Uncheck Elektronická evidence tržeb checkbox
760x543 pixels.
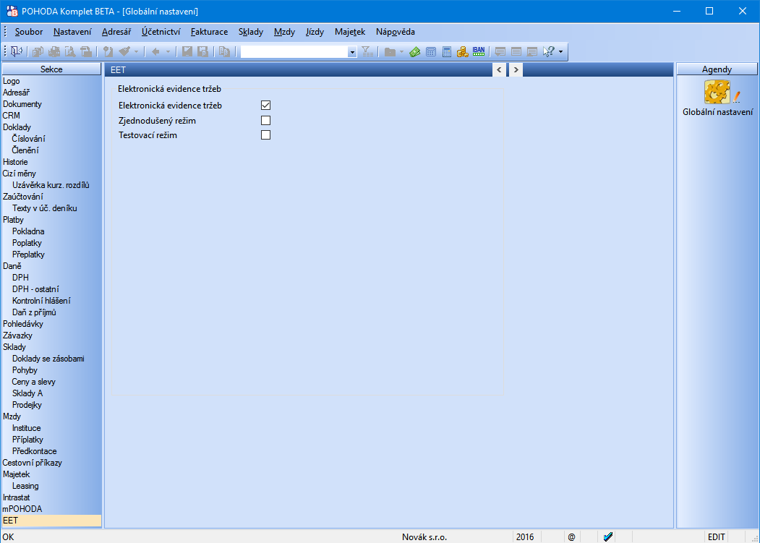(x=265, y=106)
